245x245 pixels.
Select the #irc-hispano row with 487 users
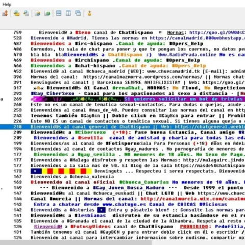[x=122, y=43]
